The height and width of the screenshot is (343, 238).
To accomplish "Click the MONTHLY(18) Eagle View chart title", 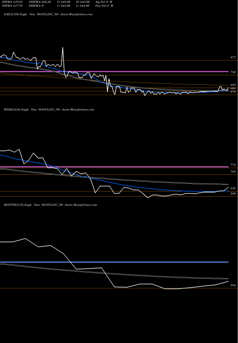I will [x=50, y=205].
